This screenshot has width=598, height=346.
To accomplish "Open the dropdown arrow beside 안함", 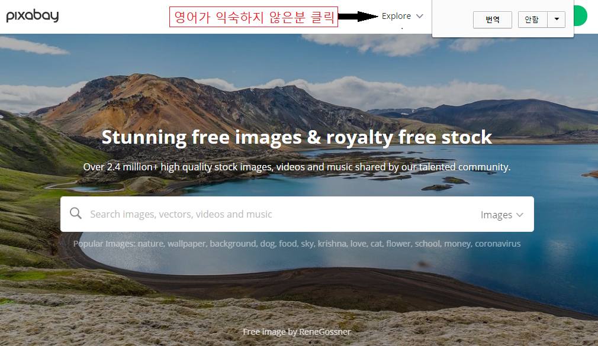I will pyautogui.click(x=557, y=20).
